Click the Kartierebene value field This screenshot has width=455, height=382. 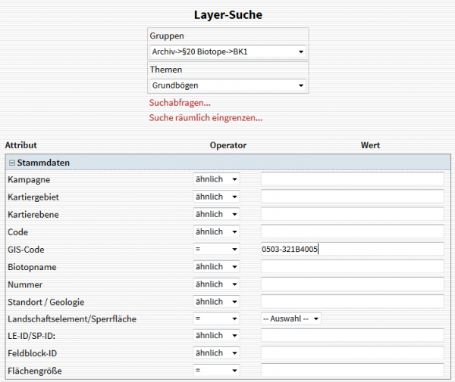coord(352,214)
